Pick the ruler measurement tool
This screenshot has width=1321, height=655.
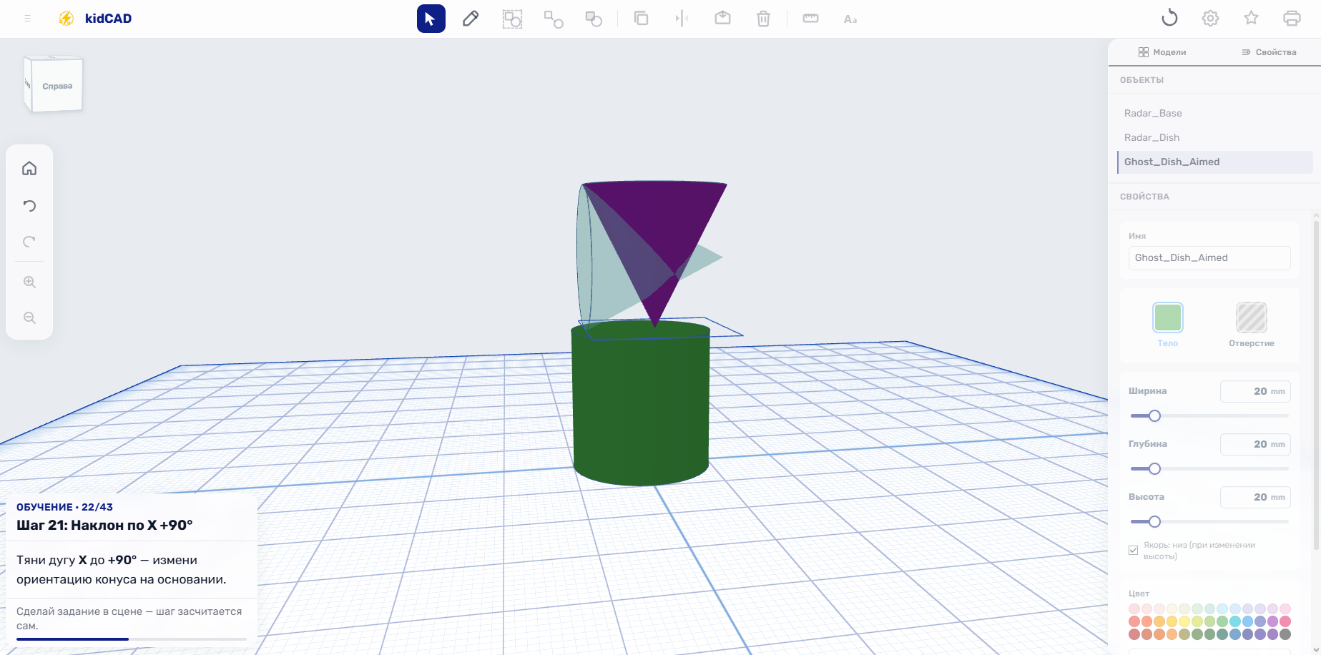coord(810,19)
